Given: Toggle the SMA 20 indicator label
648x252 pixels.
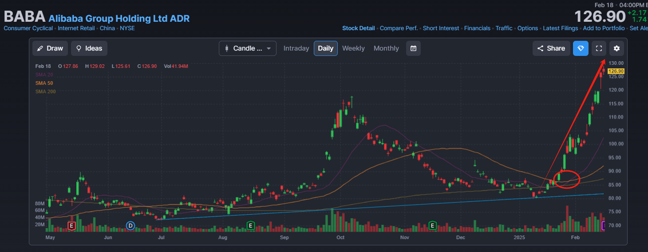Looking at the screenshot, I should [x=44, y=75].
